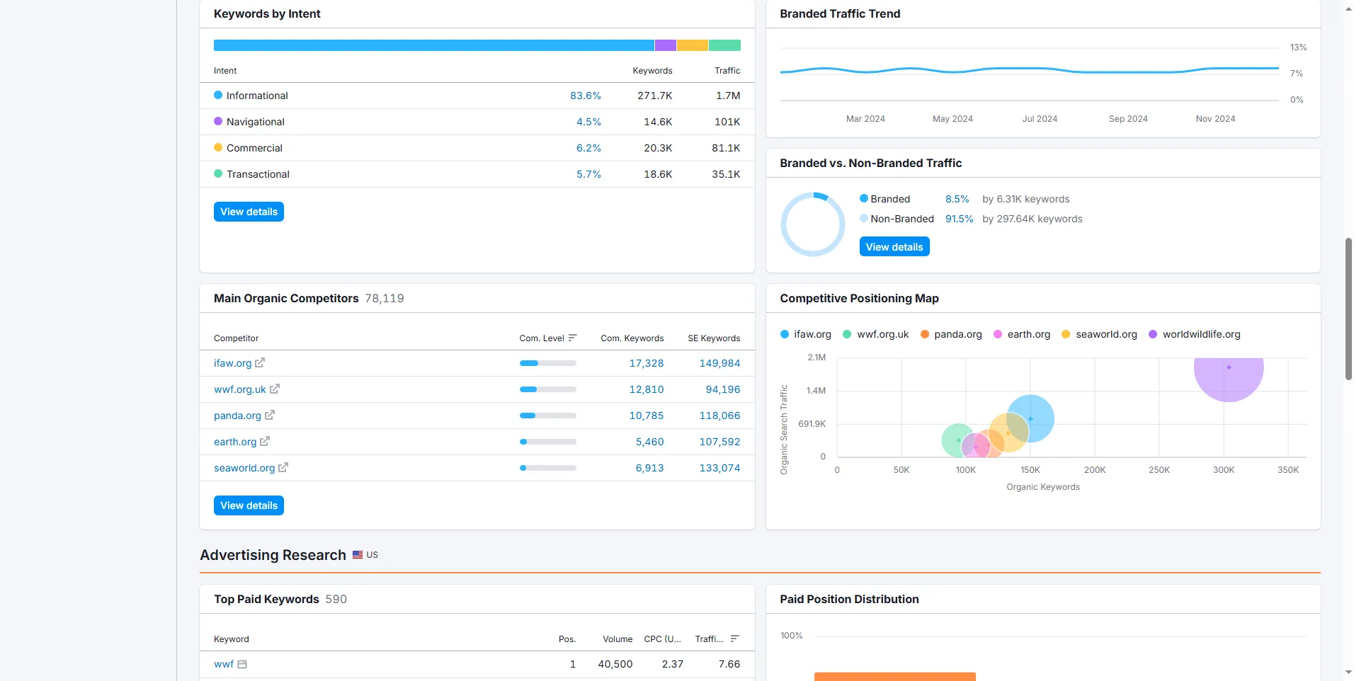The image size is (1354, 681).
Task: Open seaworld.org external link icon
Action: [283, 467]
